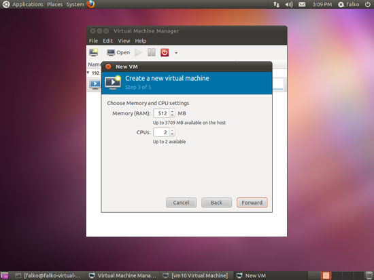374x280 pixels.
Task: Click 'Step 3 of 5' text
Action: [x=138, y=87]
